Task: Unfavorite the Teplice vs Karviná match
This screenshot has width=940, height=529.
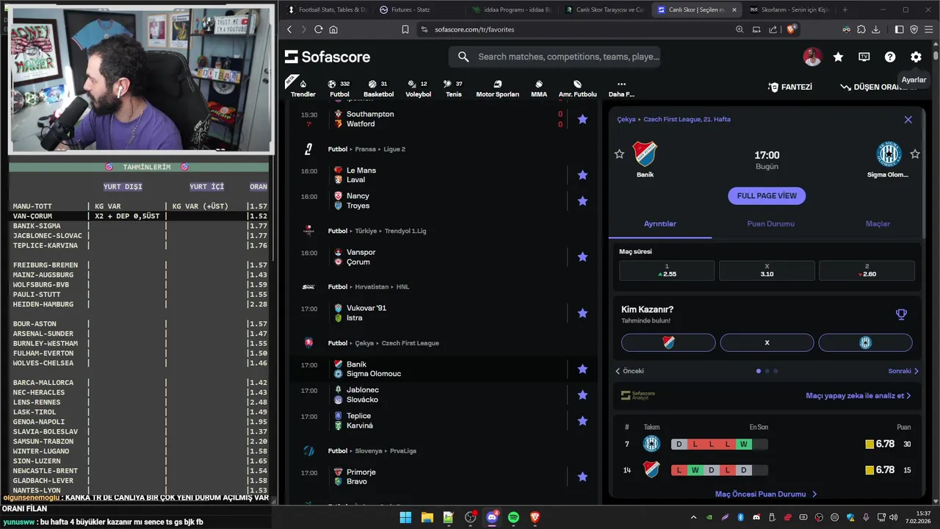Action: (582, 421)
